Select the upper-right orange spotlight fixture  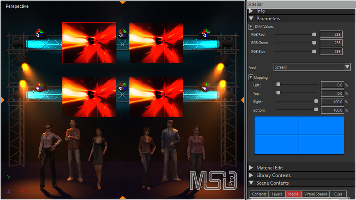coord(222,62)
